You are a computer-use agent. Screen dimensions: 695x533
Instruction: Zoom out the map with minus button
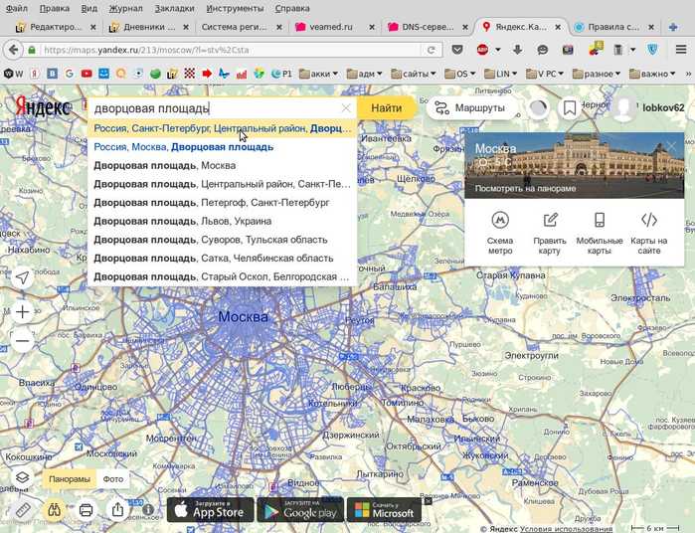tap(22, 340)
